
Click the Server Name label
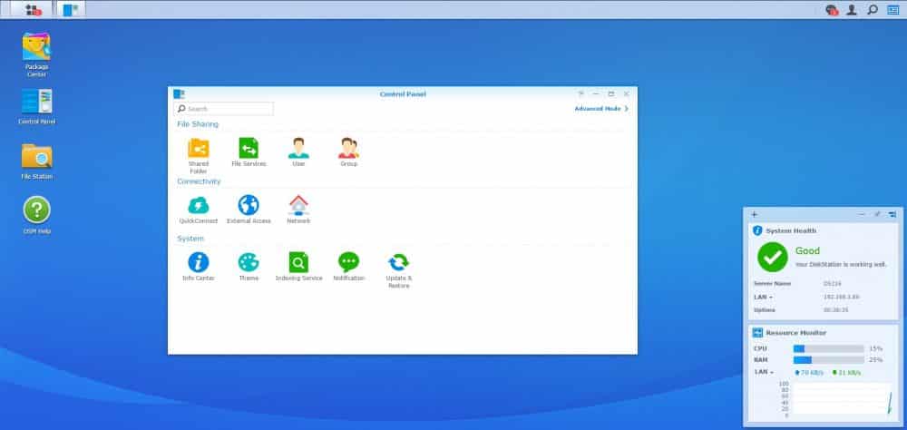click(x=772, y=284)
